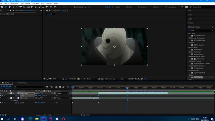Toggle the Scale constrain proportions link, first layer
The width and height of the screenshot is (215, 121).
pos(36,95)
